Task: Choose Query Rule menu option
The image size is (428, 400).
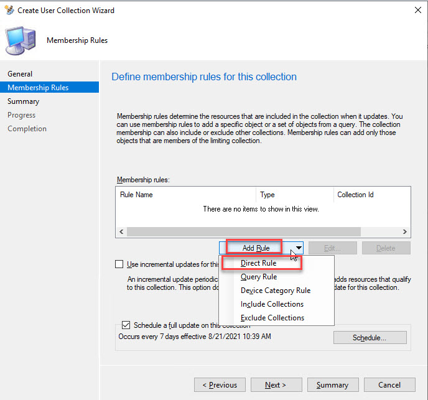Action: point(259,277)
